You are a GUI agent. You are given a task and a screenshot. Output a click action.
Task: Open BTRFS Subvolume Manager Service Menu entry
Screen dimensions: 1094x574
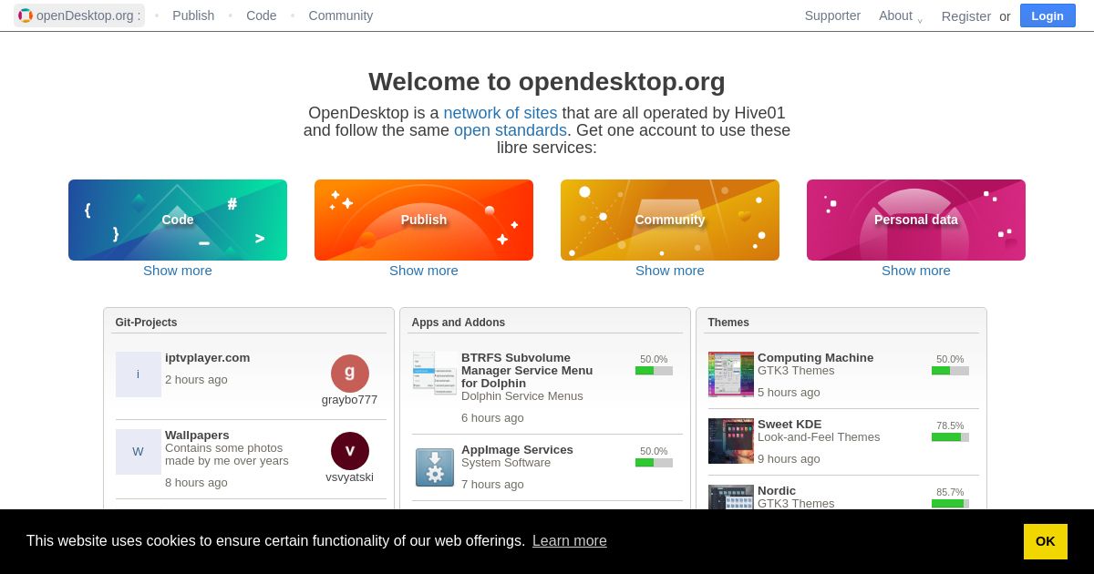click(527, 371)
